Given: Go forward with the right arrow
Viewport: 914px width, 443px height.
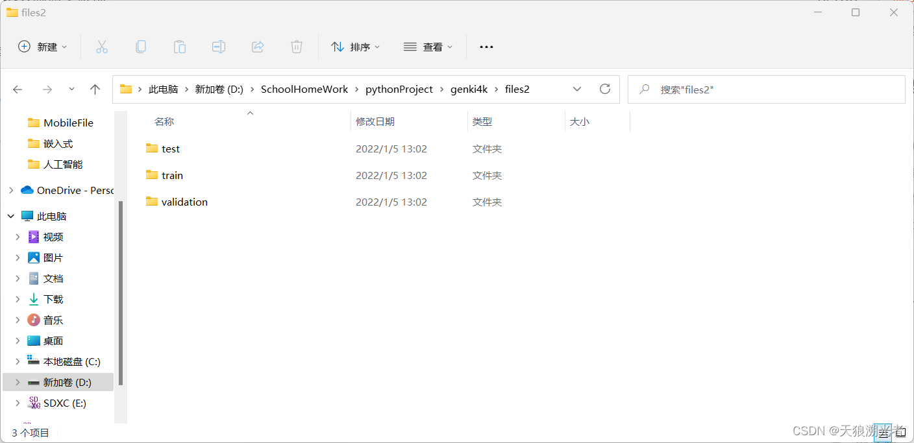Looking at the screenshot, I should point(47,90).
